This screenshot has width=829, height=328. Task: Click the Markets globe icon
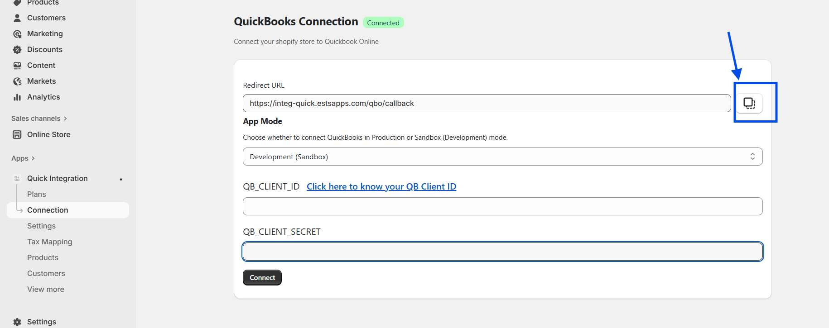17,81
